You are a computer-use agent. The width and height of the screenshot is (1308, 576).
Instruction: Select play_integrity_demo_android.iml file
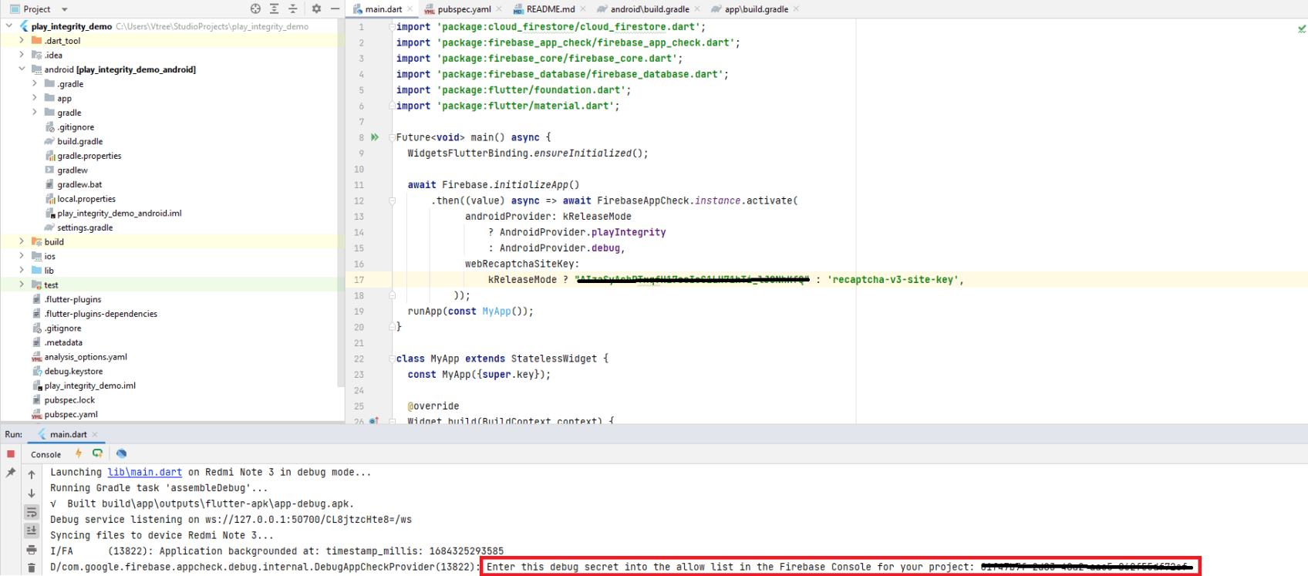(x=120, y=213)
